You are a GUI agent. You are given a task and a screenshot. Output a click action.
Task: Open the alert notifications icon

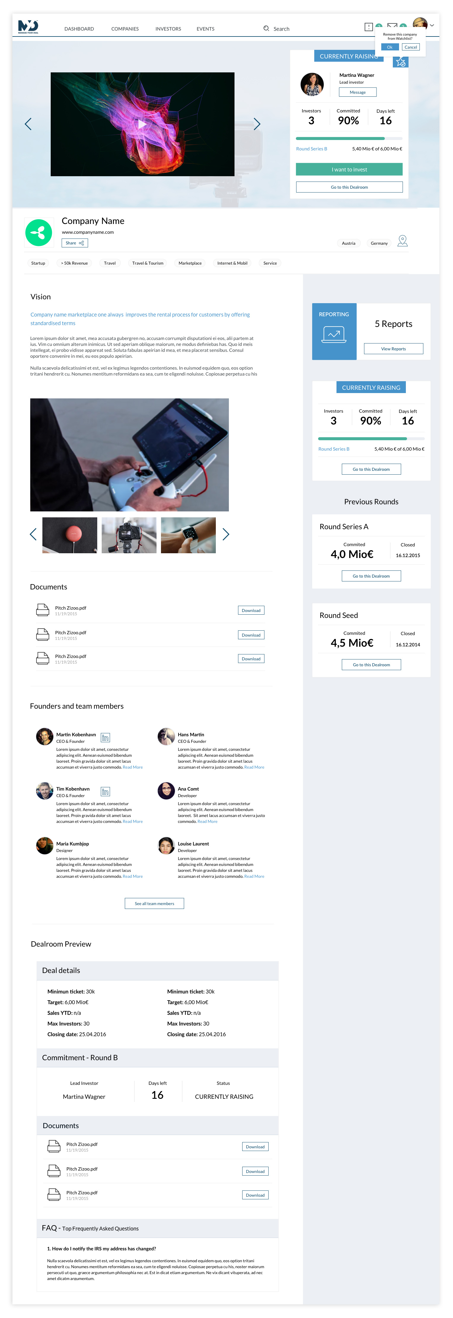(368, 27)
